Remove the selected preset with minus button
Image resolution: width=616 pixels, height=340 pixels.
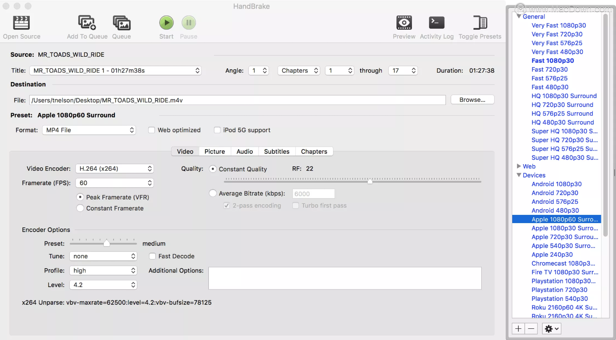[531, 329]
